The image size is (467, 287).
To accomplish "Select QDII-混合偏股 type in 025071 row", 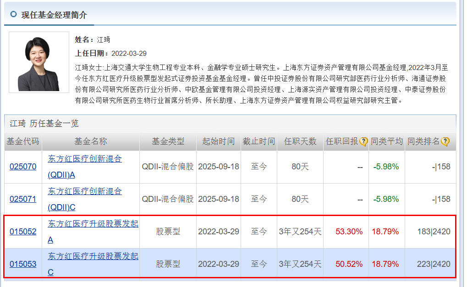I will (x=168, y=199).
